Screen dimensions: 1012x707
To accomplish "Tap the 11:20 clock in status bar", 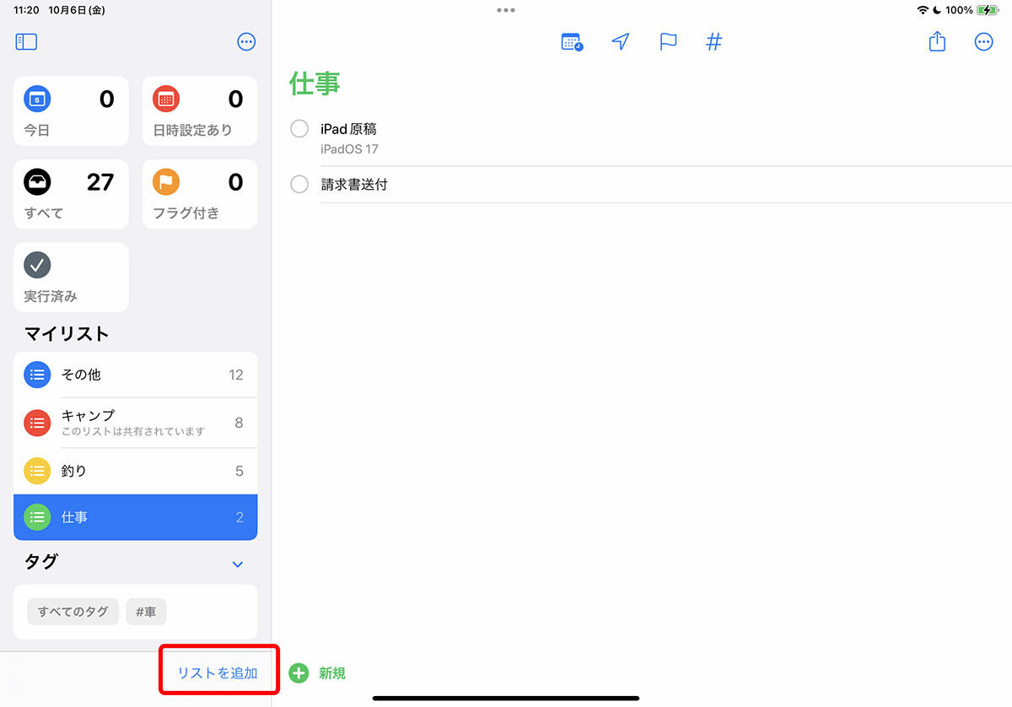I will [x=27, y=10].
